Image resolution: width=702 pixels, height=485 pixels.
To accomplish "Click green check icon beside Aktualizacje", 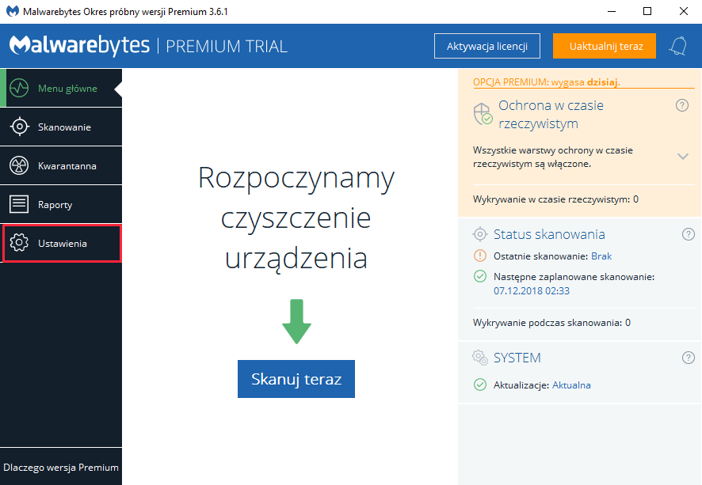I will click(480, 385).
